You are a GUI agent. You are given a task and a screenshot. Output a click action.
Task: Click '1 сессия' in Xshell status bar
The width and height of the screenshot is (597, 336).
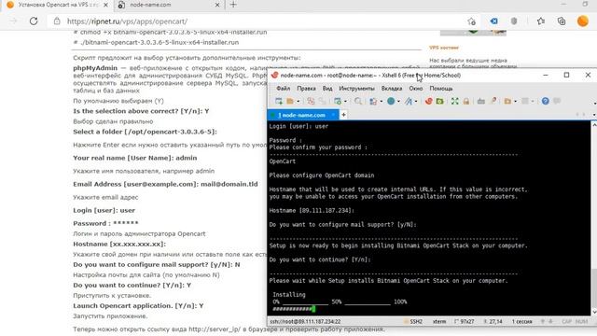521,321
